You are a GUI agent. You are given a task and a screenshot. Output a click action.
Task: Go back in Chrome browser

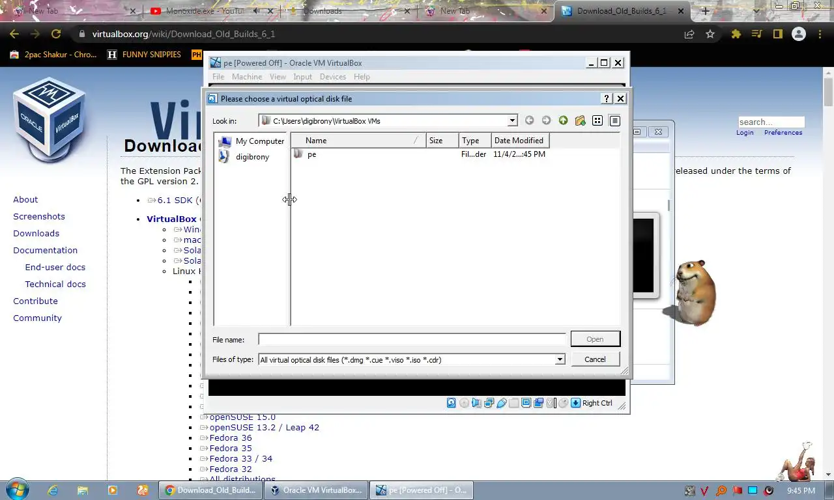[14, 34]
